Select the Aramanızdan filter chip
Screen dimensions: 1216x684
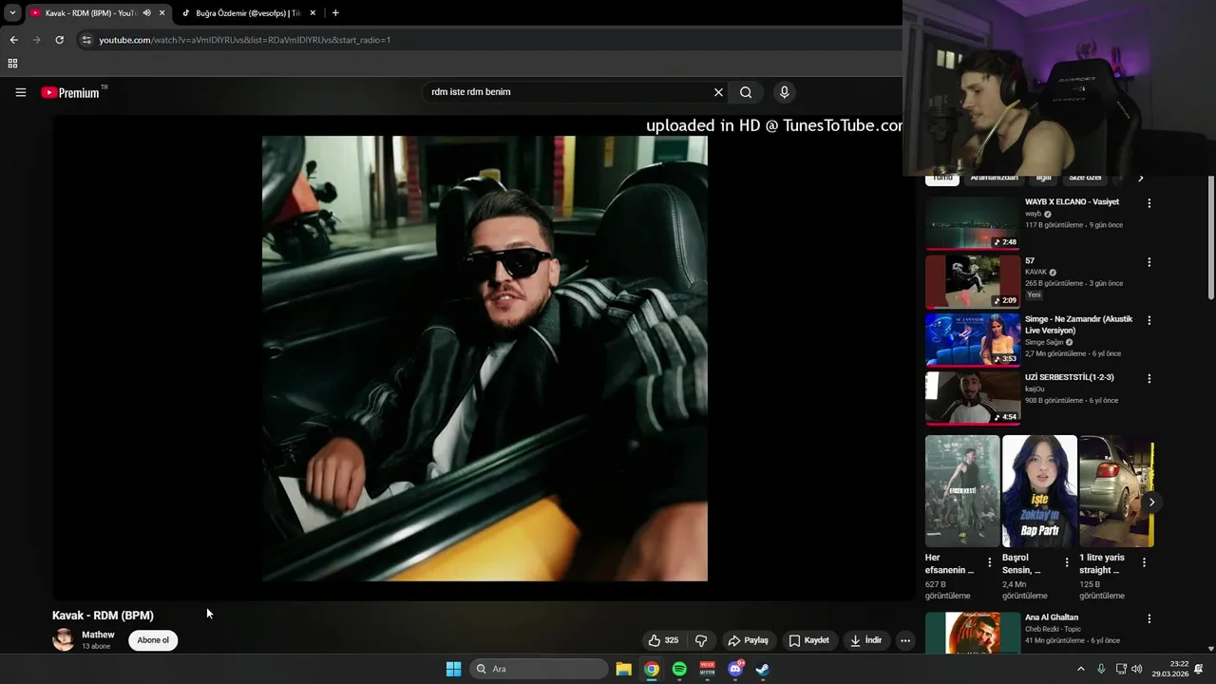click(x=994, y=178)
